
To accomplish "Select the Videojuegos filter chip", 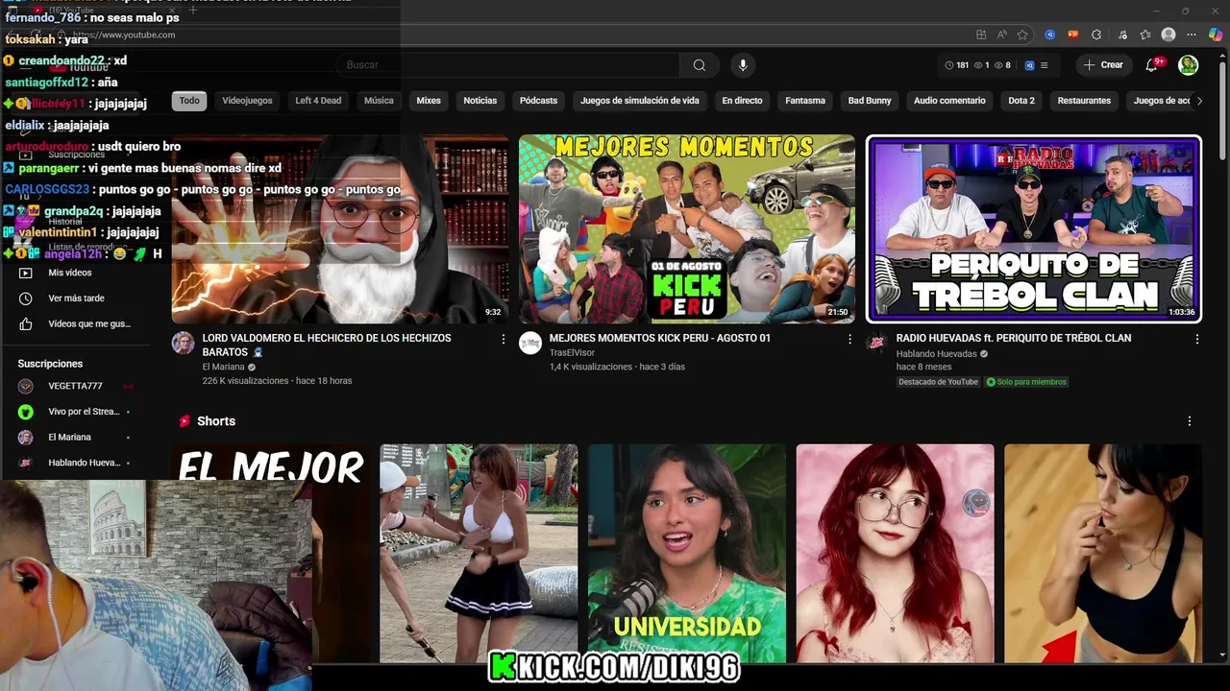I will (x=247, y=101).
